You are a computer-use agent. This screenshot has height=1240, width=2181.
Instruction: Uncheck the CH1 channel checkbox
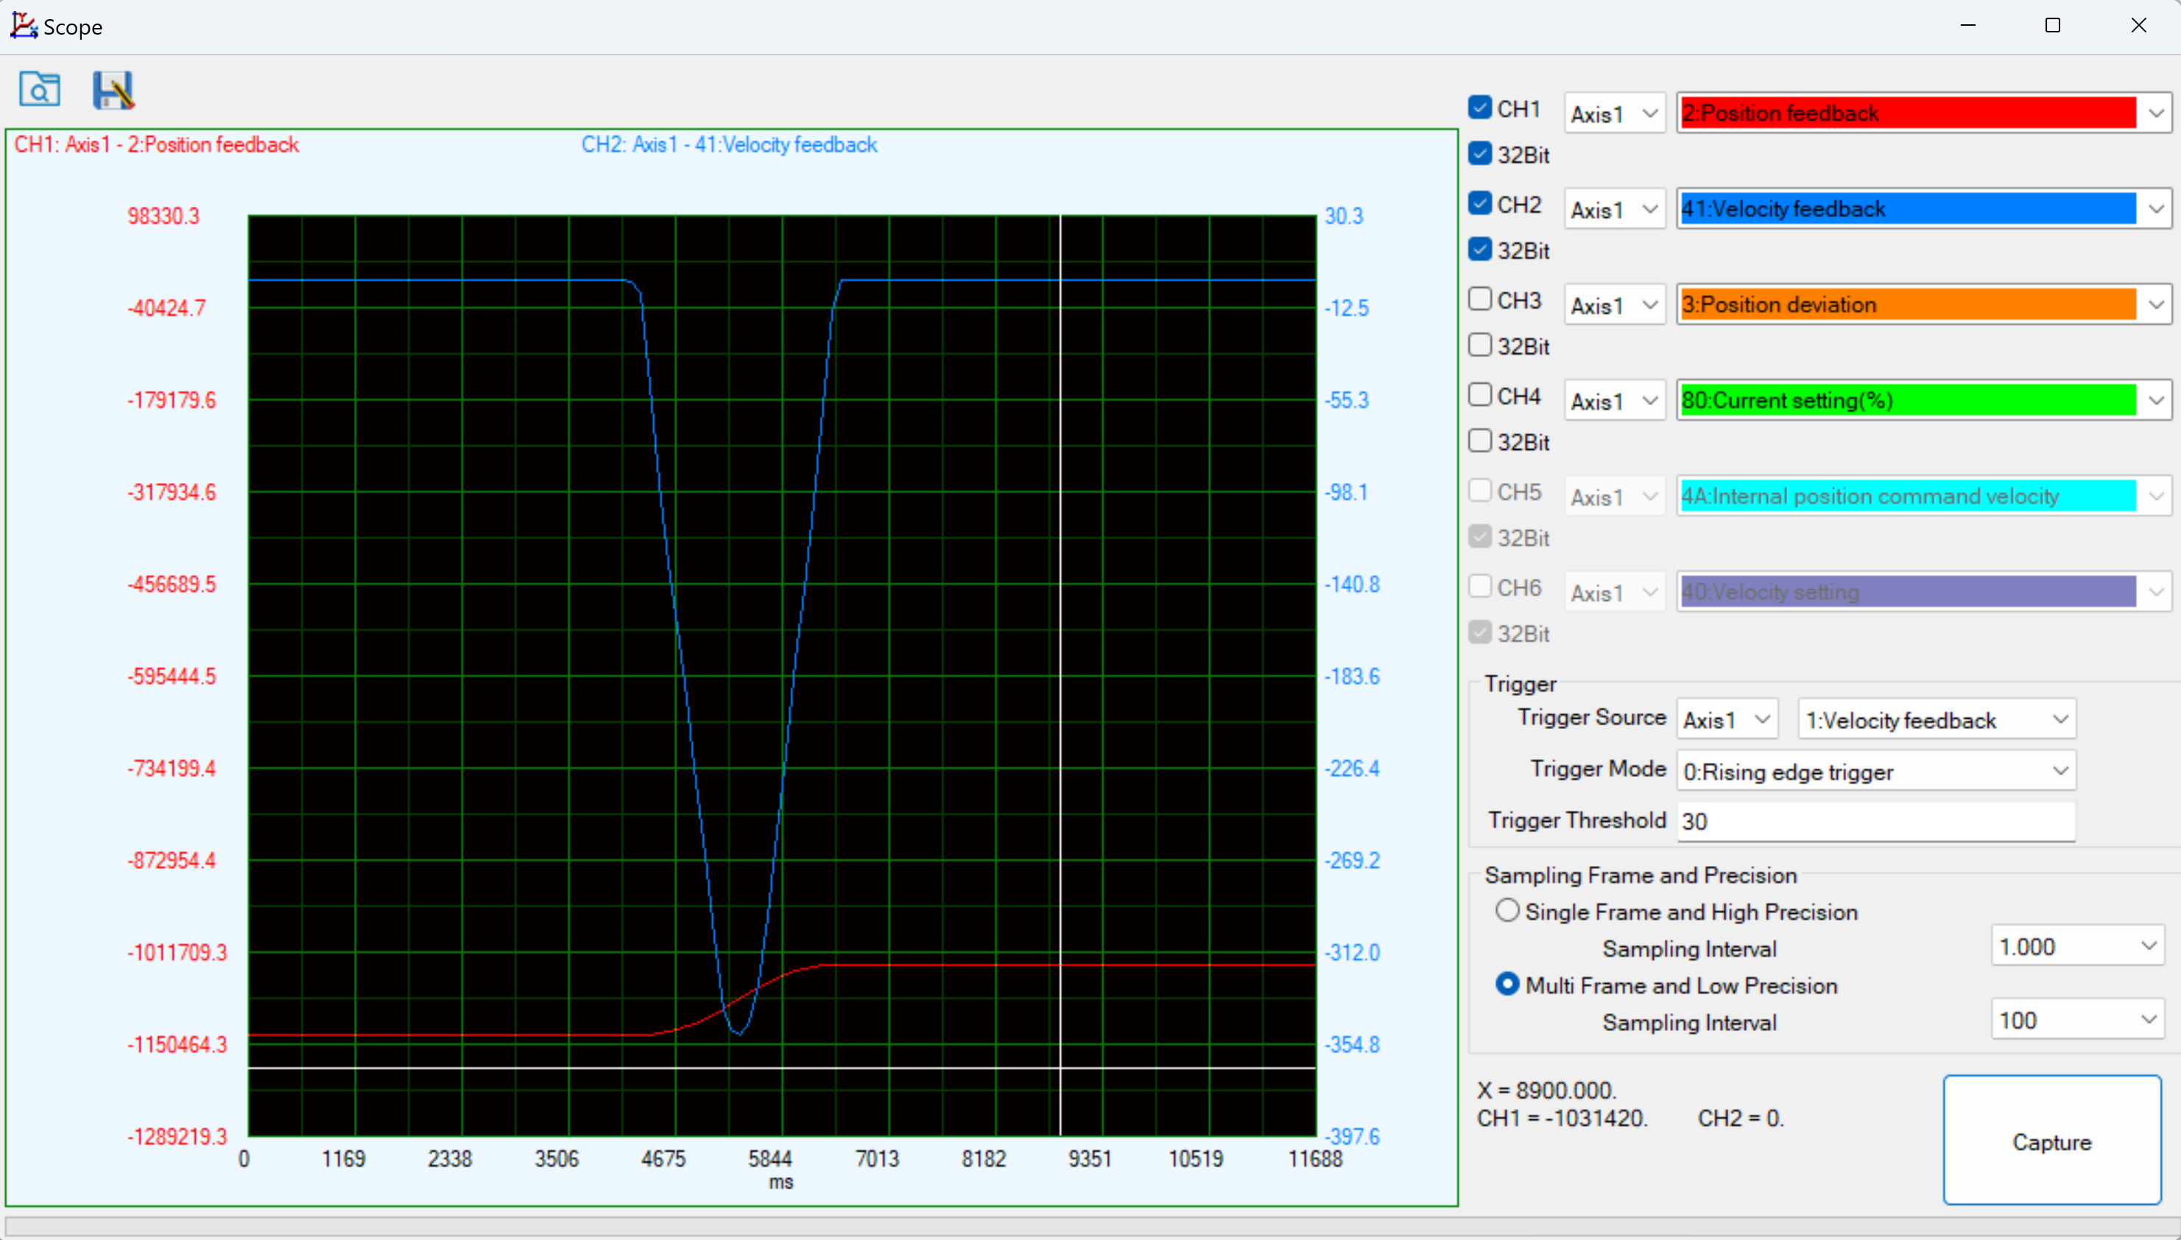(1480, 108)
